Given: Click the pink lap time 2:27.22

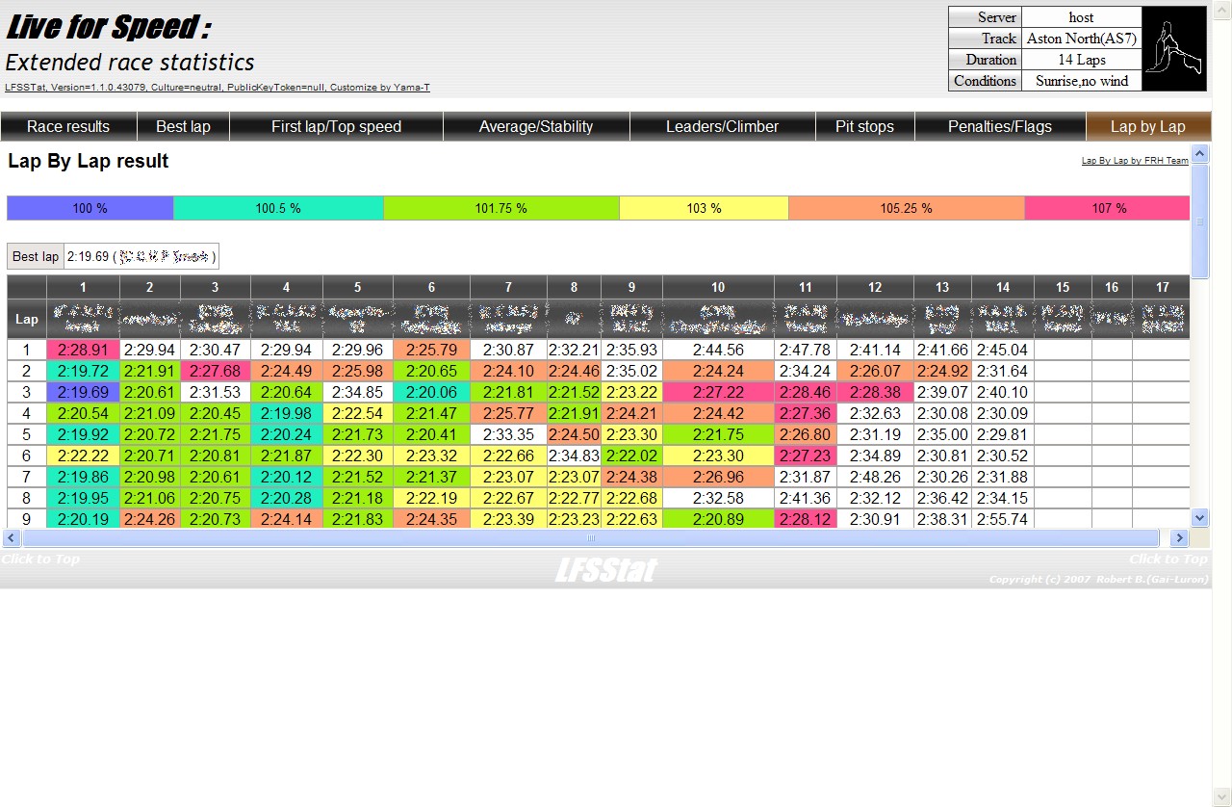Looking at the screenshot, I should [x=718, y=392].
